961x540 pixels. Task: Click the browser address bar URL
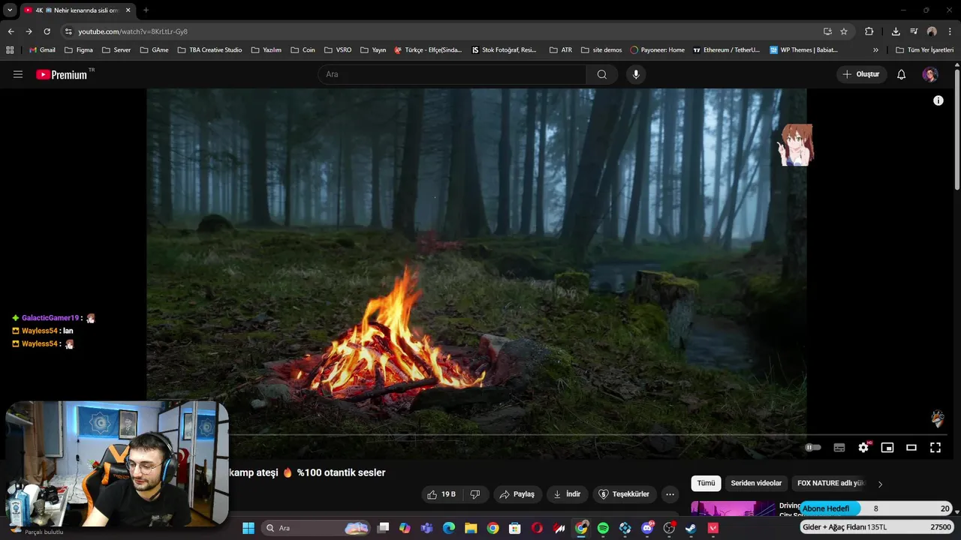[x=133, y=31]
